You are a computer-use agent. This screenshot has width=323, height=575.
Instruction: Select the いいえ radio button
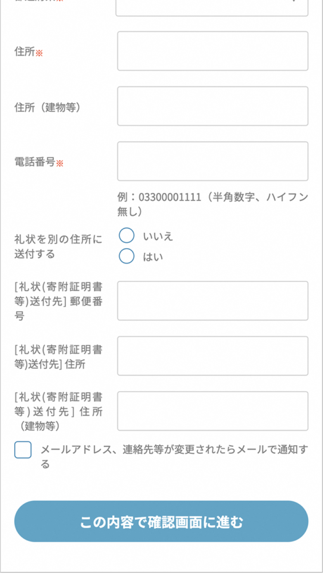coord(127,236)
